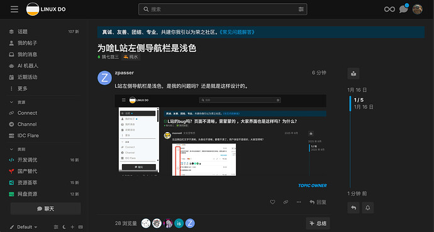434x232 pixels.
Task: Click the 28 浏览量 view count
Action: [x=126, y=223]
